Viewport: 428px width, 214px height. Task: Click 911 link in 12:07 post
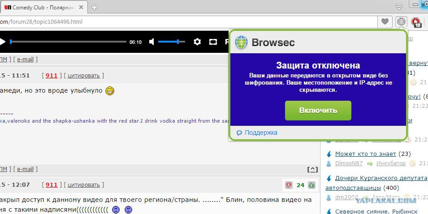coord(52,185)
